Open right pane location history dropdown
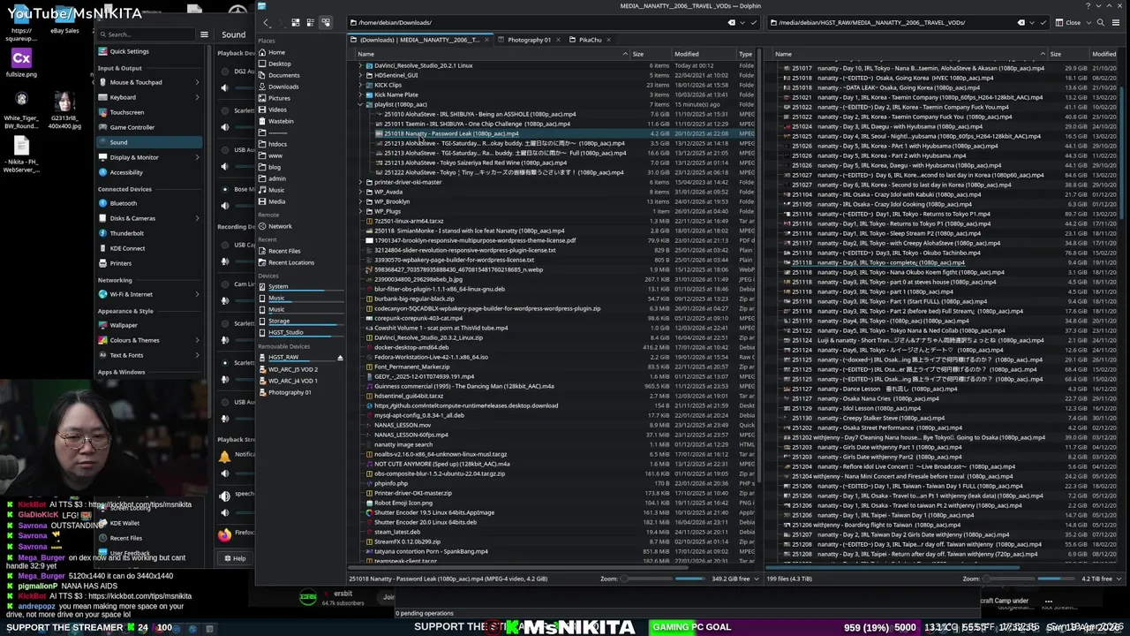The width and height of the screenshot is (1130, 636). coord(1032,22)
